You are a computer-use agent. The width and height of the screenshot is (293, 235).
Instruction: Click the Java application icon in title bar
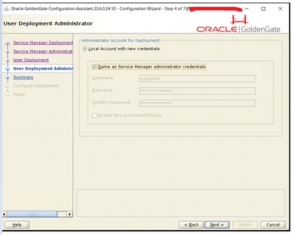7,8
